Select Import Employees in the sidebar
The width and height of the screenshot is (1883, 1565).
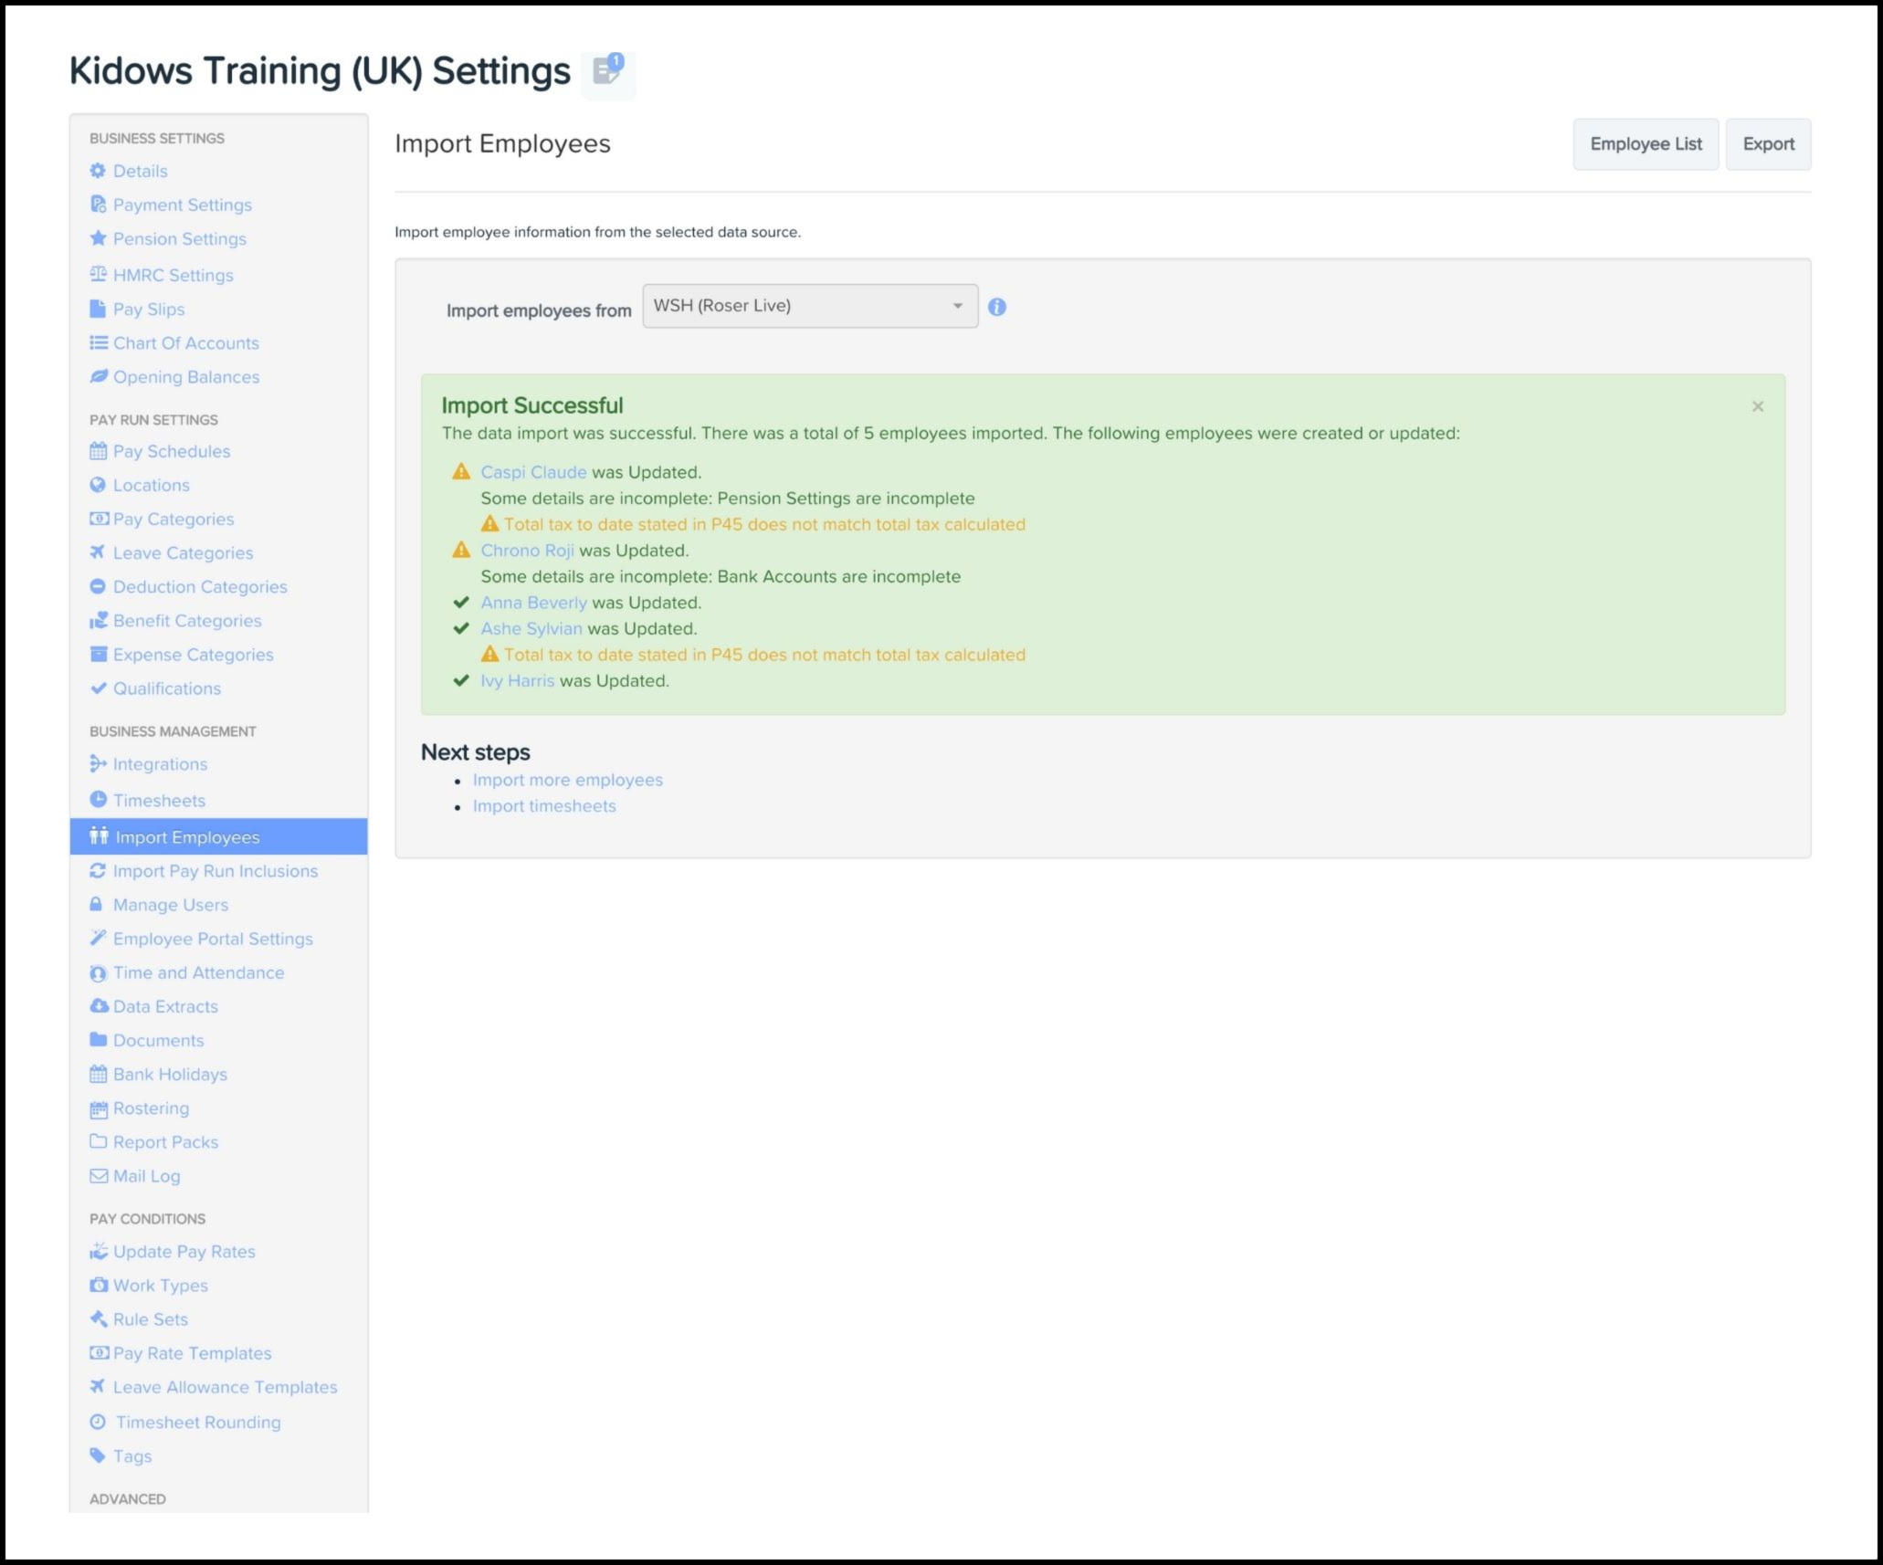pos(187,837)
